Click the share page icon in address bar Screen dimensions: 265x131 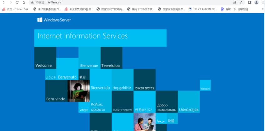tap(235, 2)
